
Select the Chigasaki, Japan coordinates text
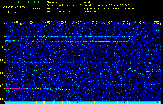[x=105, y=5]
